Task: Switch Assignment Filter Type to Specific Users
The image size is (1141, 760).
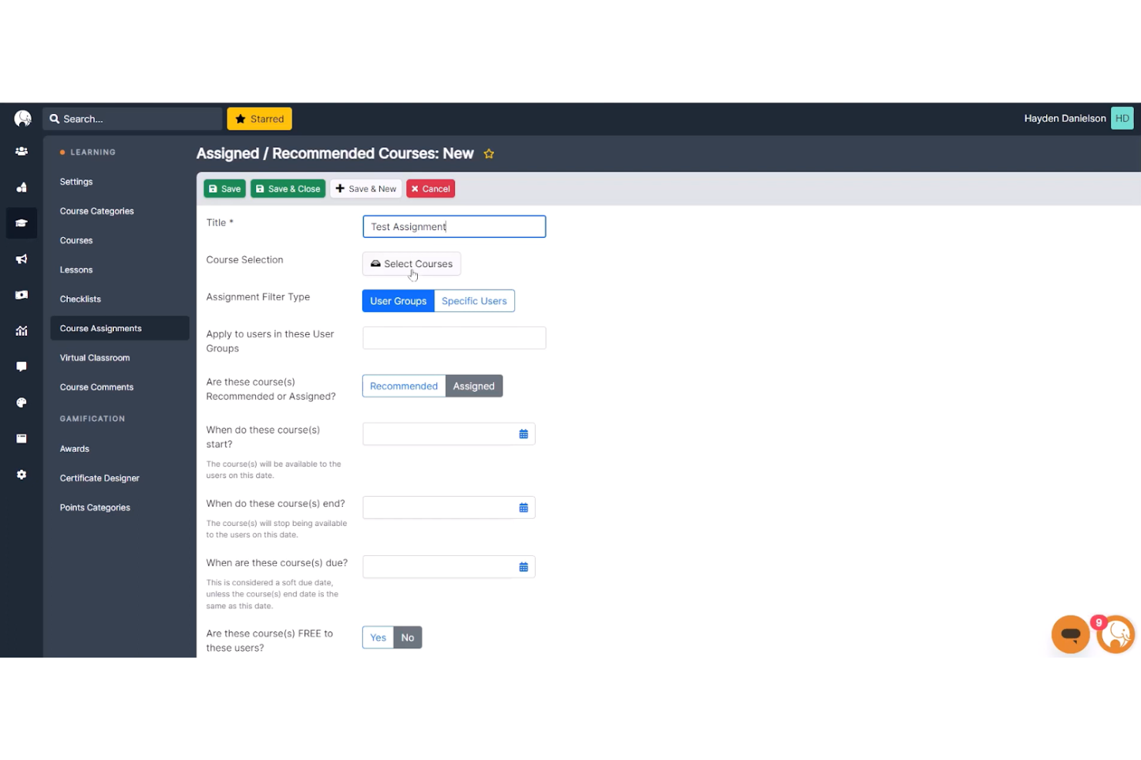Action: click(474, 300)
